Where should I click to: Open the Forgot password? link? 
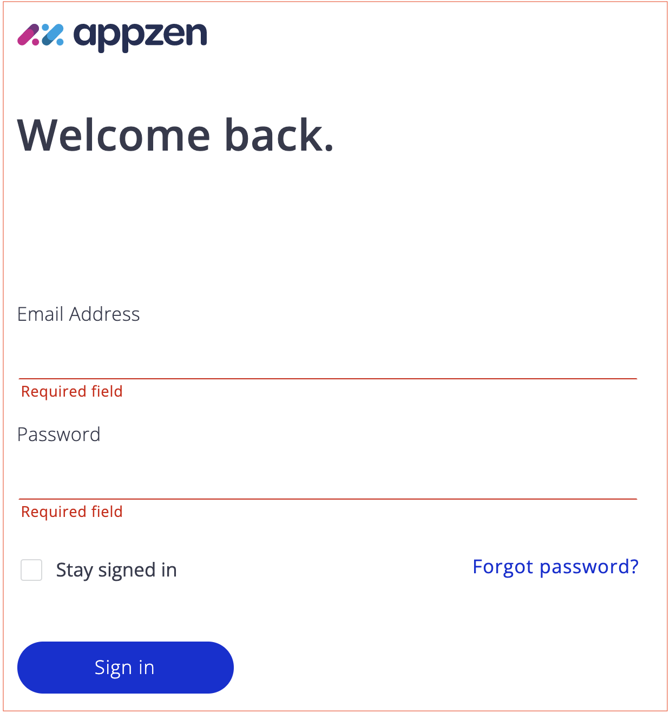(x=555, y=567)
